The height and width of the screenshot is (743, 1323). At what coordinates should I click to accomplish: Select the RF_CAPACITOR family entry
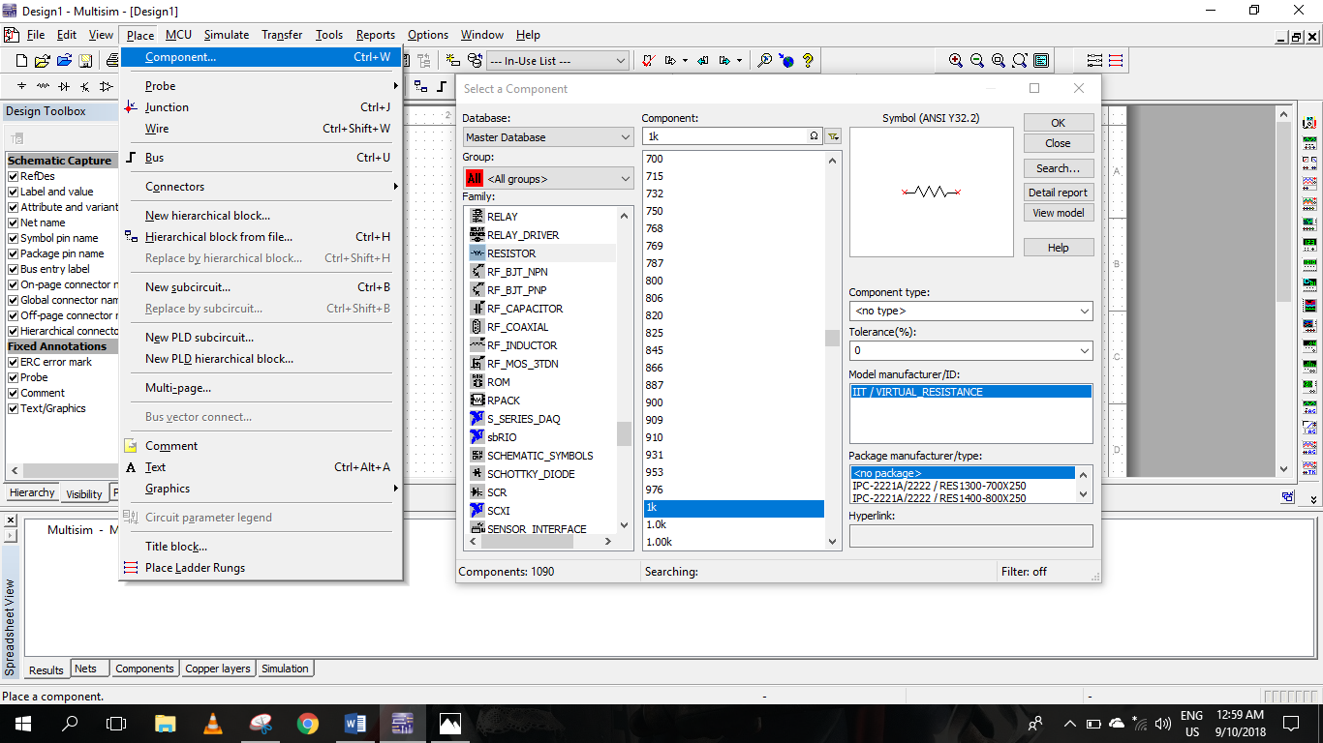(541, 309)
